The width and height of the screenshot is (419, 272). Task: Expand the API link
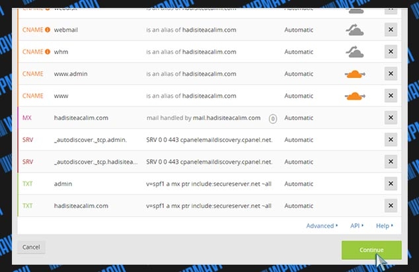357,226
